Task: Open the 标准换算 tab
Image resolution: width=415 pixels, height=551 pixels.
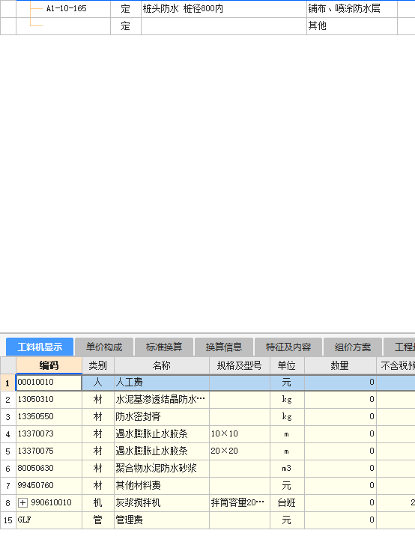Action: coord(164,347)
